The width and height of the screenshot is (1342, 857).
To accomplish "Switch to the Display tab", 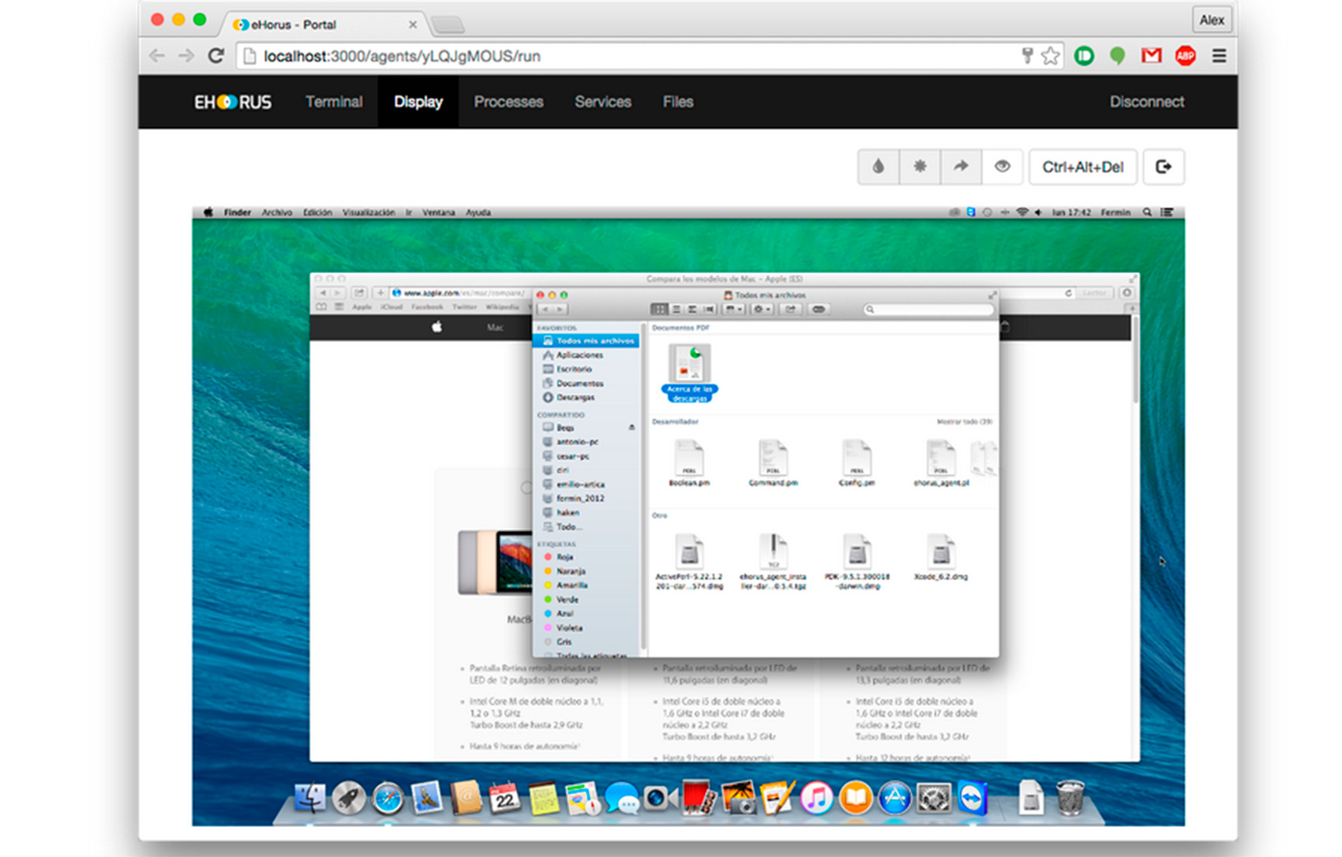I will 418,102.
